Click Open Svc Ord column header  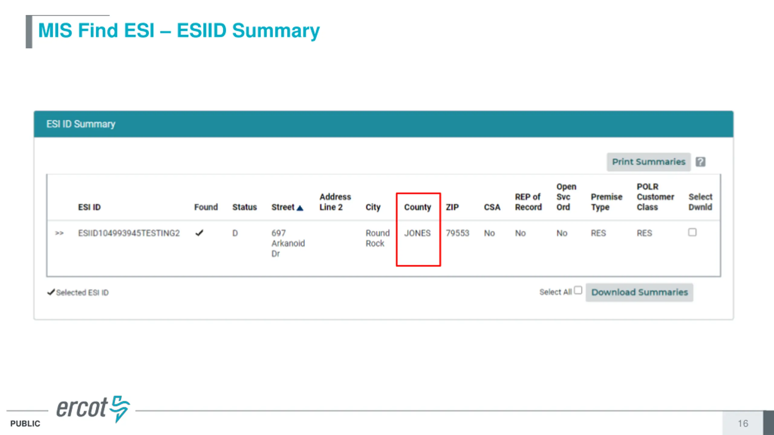coord(566,197)
